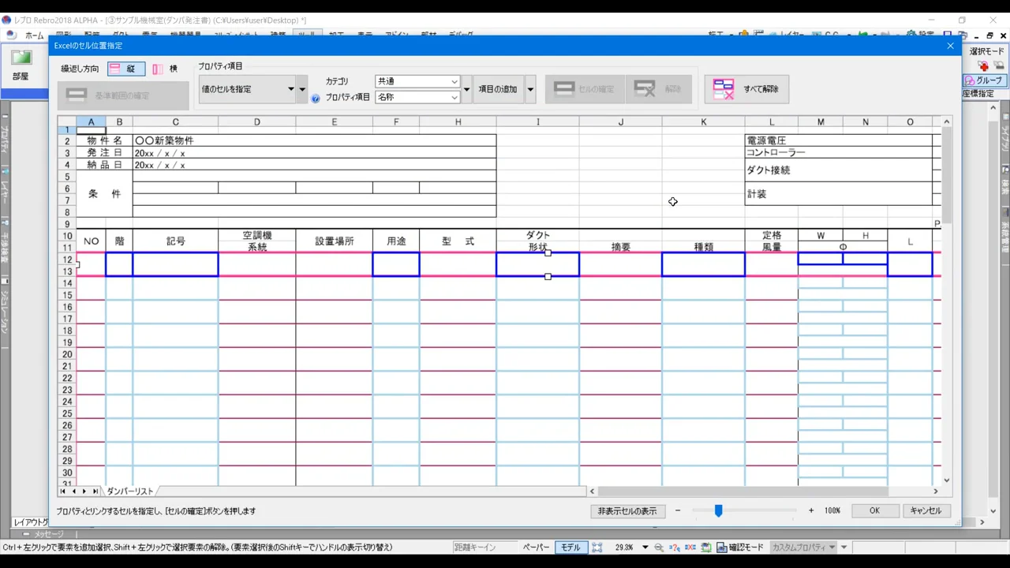Toggle 確認モード in status bar
This screenshot has height=568, width=1010.
coord(740,547)
